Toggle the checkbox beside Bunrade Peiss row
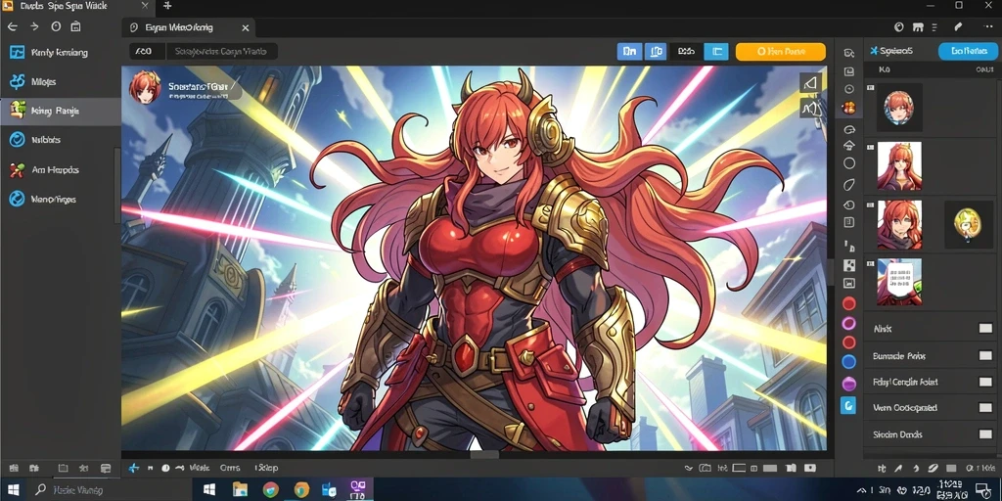 pyautogui.click(x=984, y=355)
